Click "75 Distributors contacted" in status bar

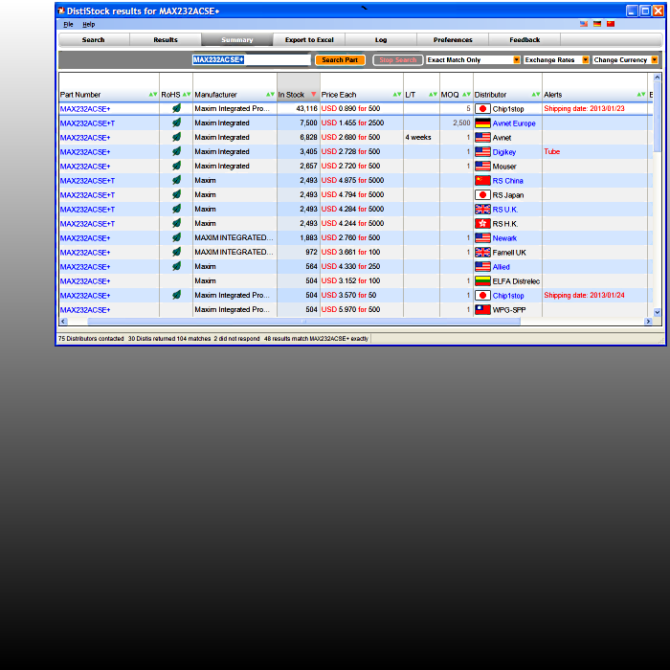(x=91, y=339)
